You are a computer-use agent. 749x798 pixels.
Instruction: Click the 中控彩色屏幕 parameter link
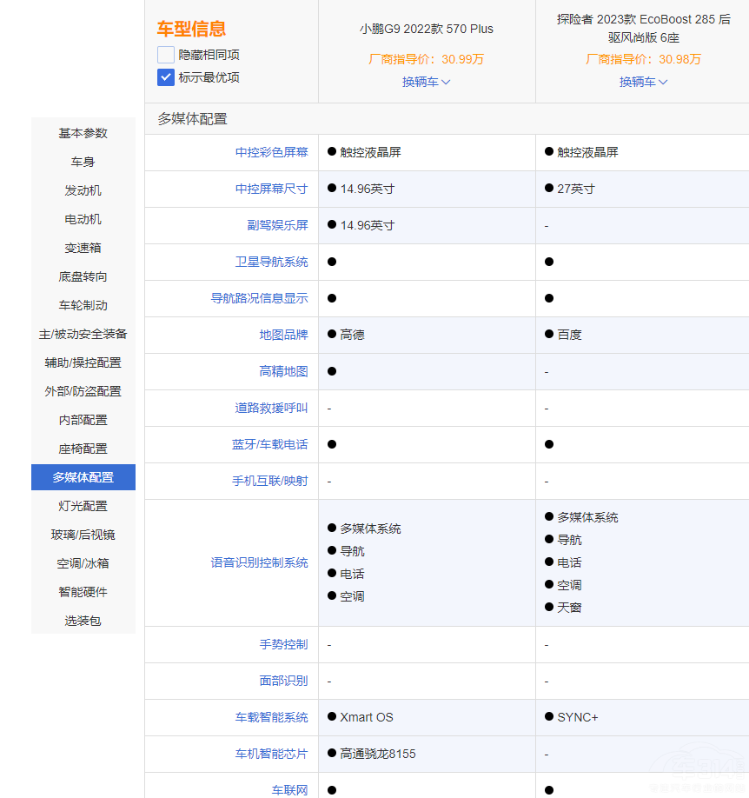(x=271, y=152)
